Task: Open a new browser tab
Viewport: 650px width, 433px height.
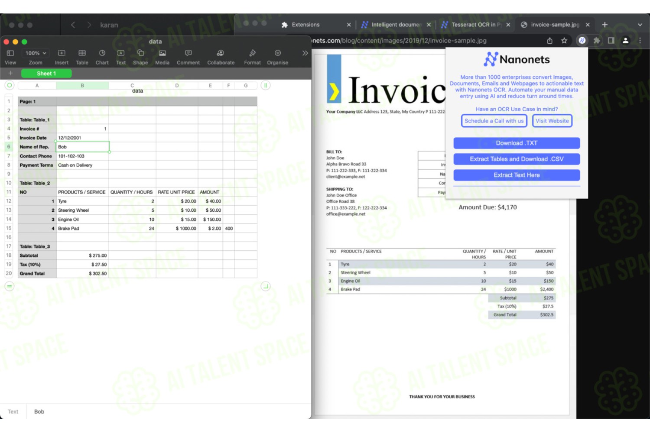Action: pyautogui.click(x=605, y=25)
